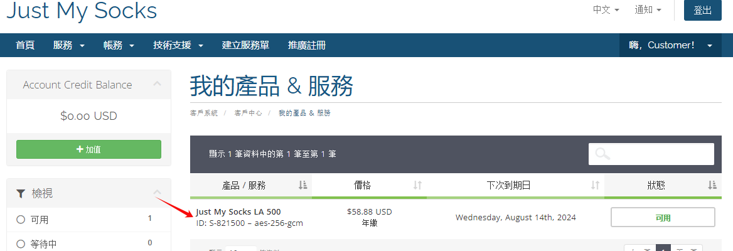Image resolution: width=733 pixels, height=251 pixels.
Task: Click the sort icon in 產品 / 服務 column
Action: 303,185
